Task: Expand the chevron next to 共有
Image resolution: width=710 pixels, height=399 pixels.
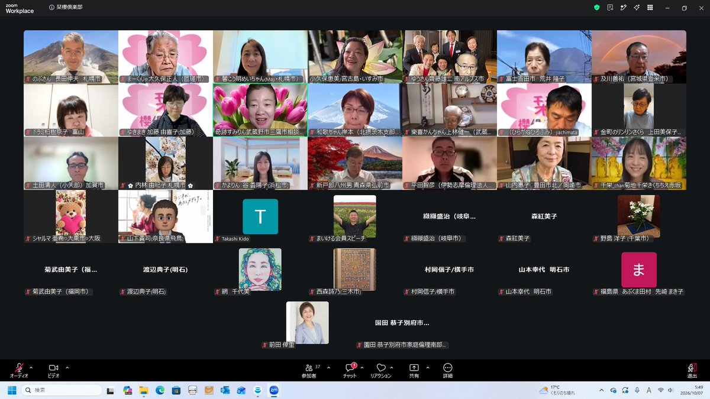Action: [x=427, y=367]
